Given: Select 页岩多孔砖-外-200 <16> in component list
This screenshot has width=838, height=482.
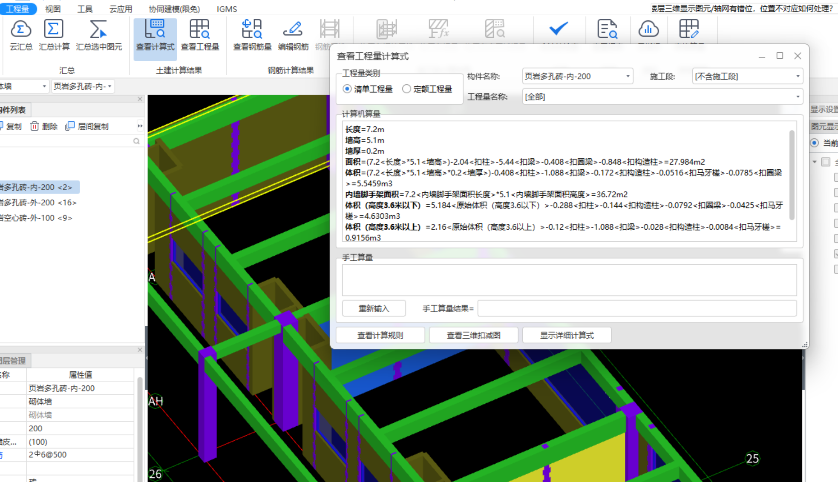Looking at the screenshot, I should pyautogui.click(x=39, y=202).
